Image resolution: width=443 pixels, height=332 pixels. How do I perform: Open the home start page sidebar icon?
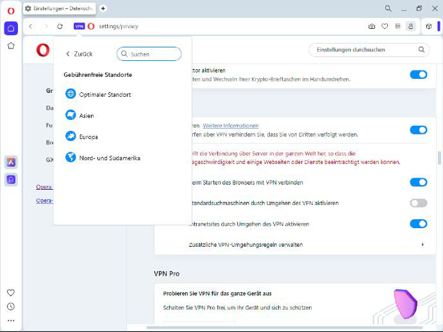tap(11, 28)
